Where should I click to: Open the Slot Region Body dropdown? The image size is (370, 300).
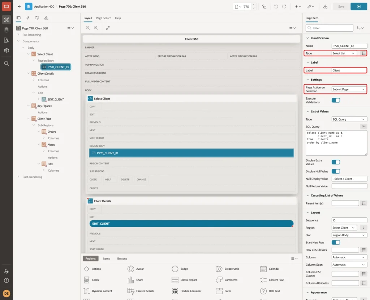point(349,235)
